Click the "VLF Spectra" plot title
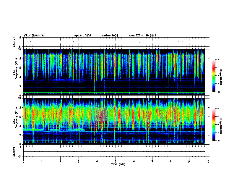Viewport: 234px width, 181px height. (33, 35)
